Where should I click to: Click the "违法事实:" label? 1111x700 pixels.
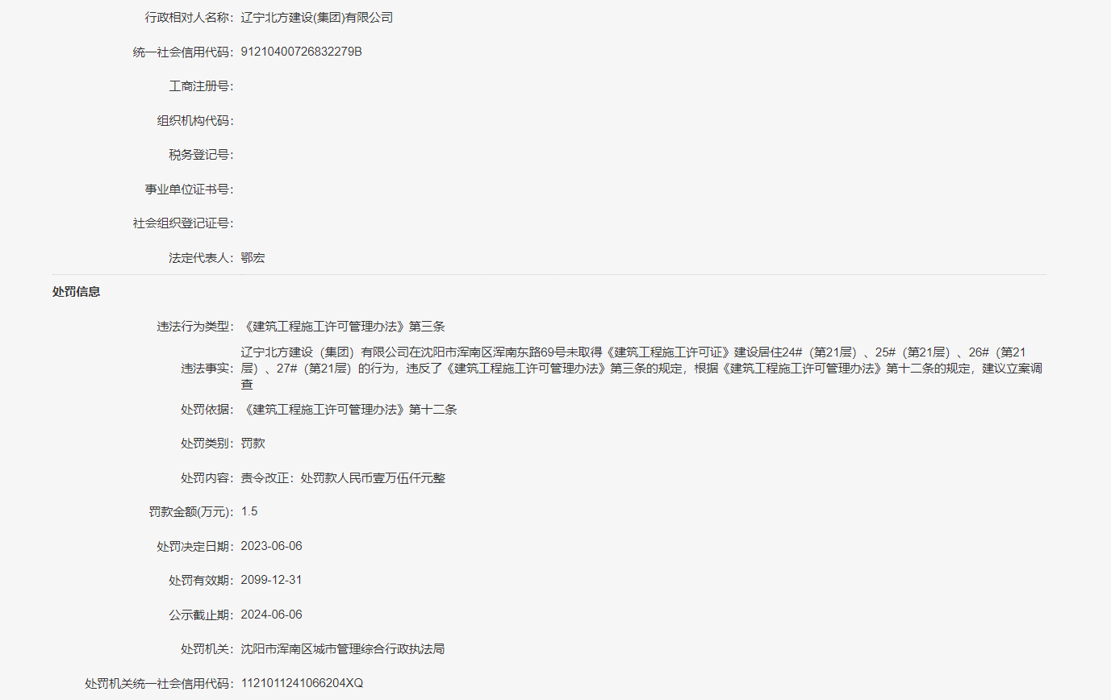[207, 369]
